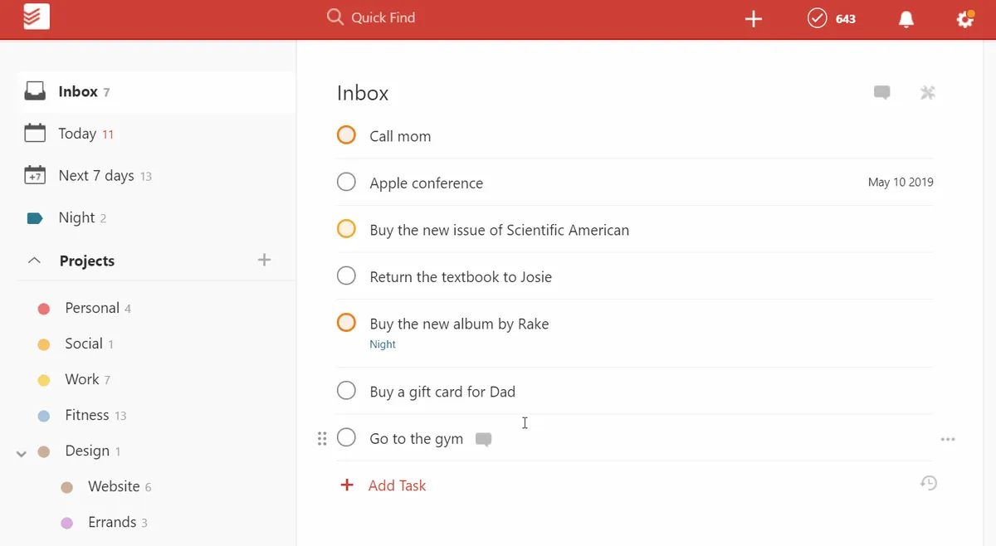View completed tasks history icon
Screen dimensions: 996x546
pos(929,483)
